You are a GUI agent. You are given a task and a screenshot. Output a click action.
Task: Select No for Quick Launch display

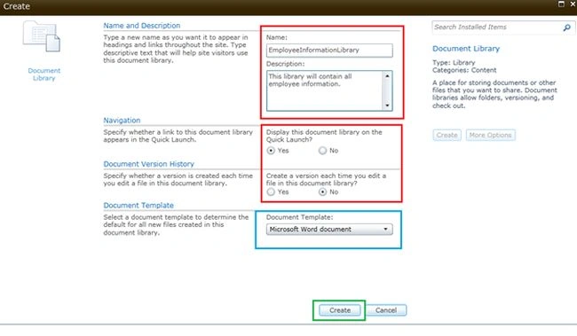pyautogui.click(x=323, y=151)
